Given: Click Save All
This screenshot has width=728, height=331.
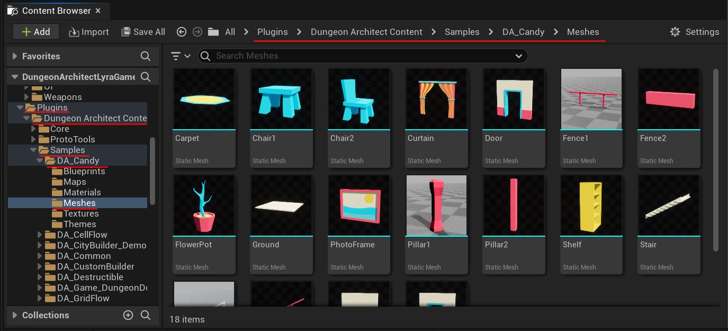Looking at the screenshot, I should click(x=143, y=32).
